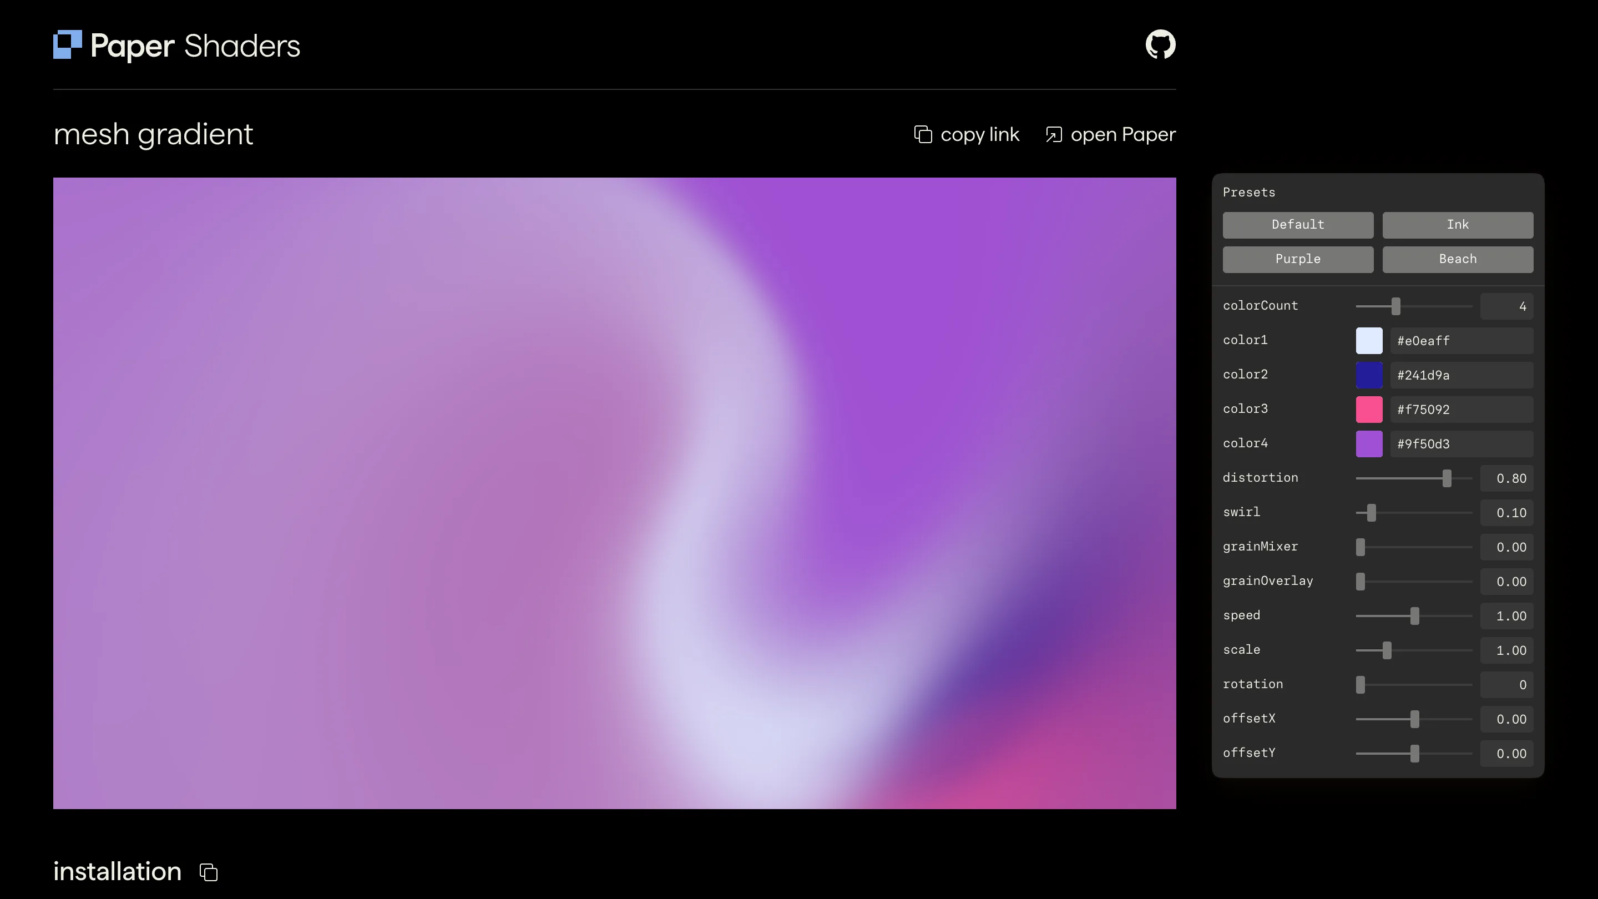This screenshot has width=1598, height=899.
Task: Focus the color1 hex field #e0eaff
Action: [x=1462, y=341]
